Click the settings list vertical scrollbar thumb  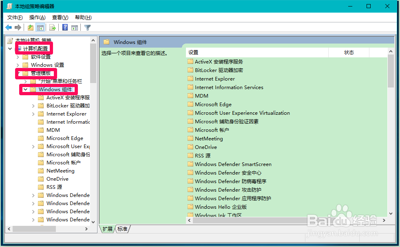[391, 71]
